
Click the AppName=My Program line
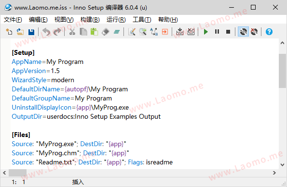pyautogui.click(x=47, y=62)
